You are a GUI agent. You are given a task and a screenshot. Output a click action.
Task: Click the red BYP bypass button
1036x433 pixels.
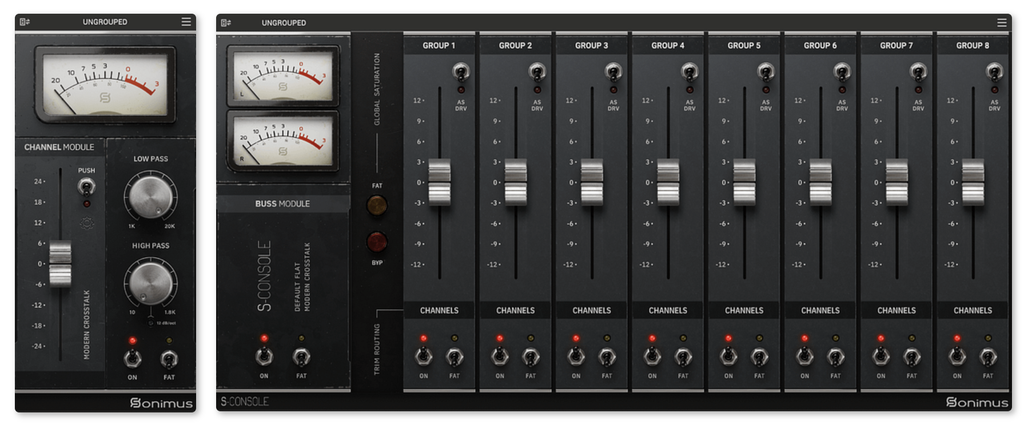[x=377, y=242]
